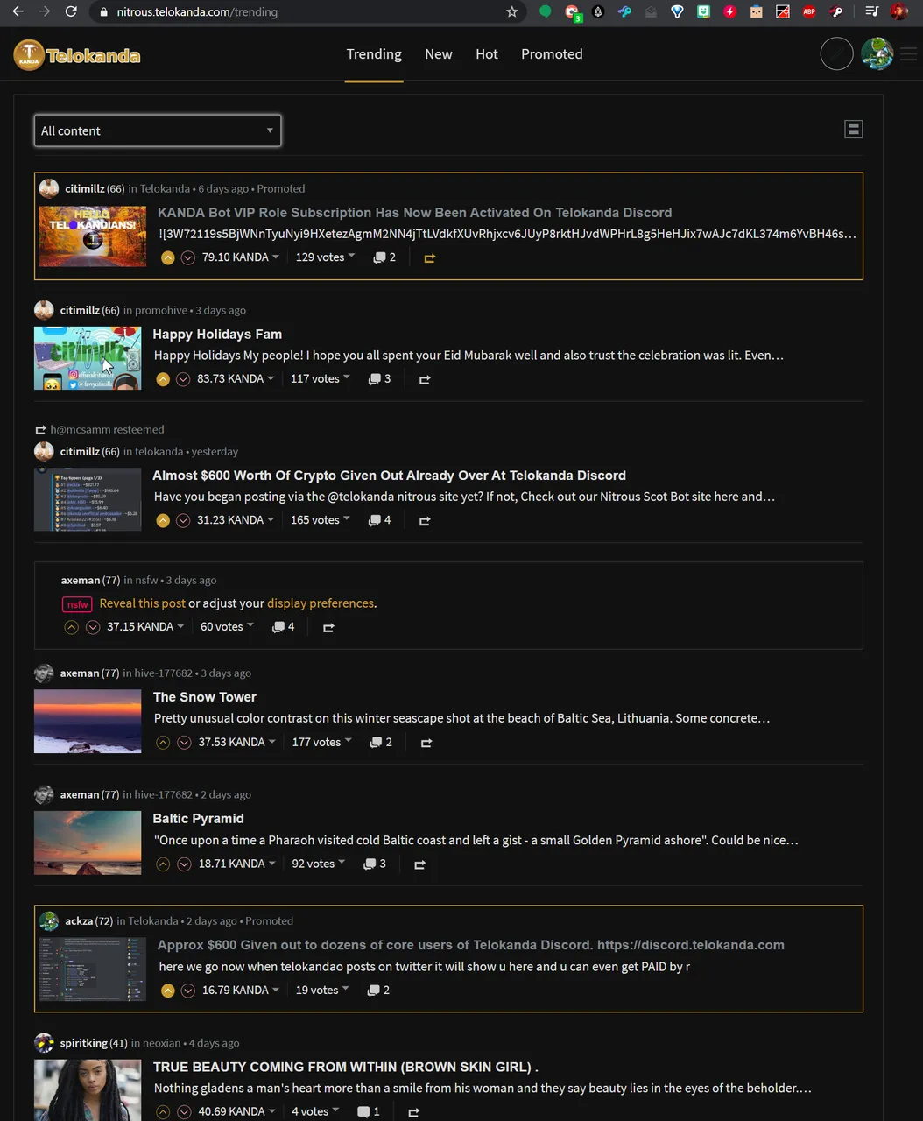This screenshot has height=1121, width=923.
Task: Expand the 177 votes list
Action: point(321,742)
